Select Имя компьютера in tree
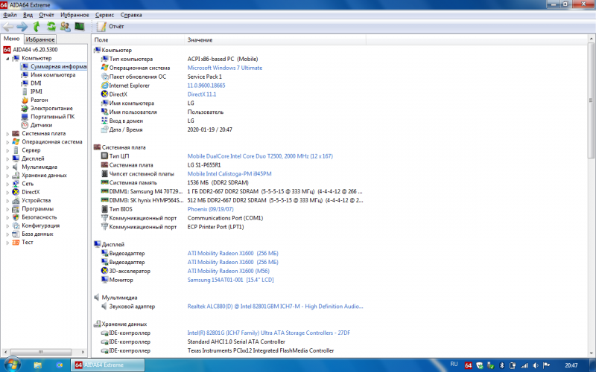 (x=48, y=75)
